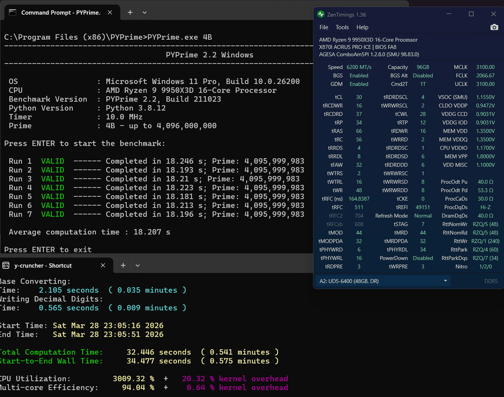Open the Help menu in ZenTimings
Screen dimensions: 504x397
362,28
